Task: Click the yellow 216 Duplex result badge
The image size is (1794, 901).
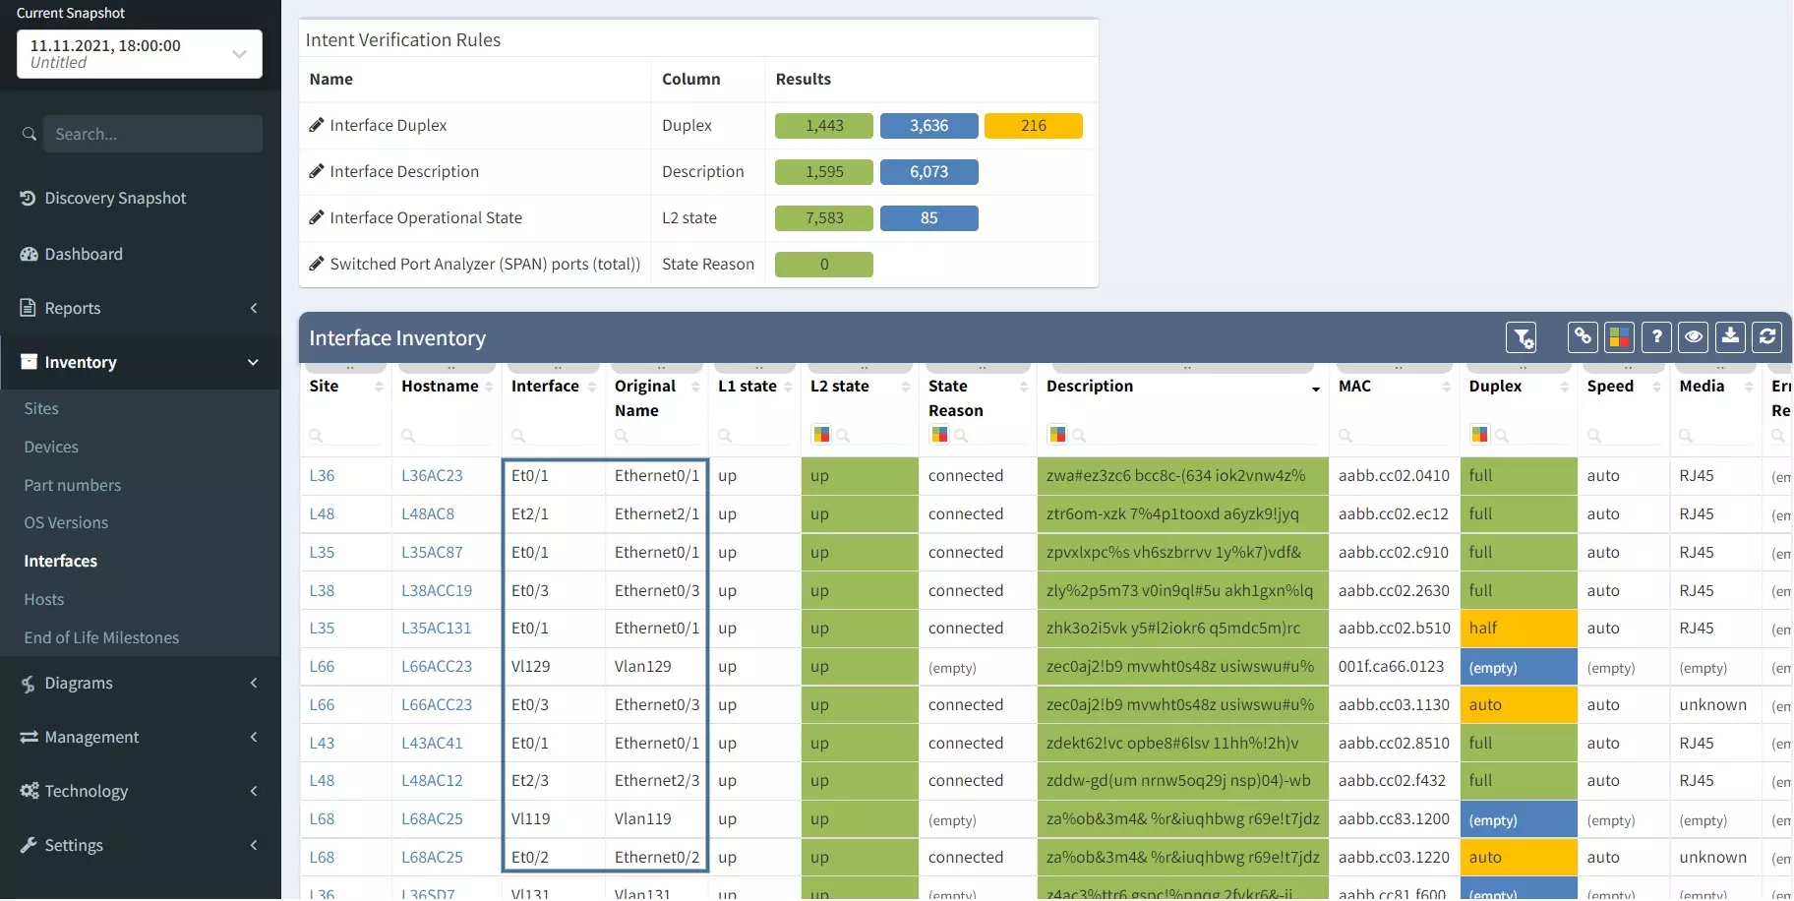Action: click(x=1033, y=126)
